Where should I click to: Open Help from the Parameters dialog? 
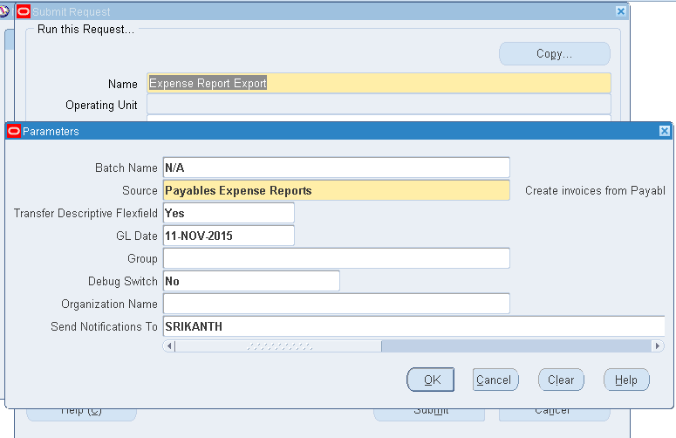tap(625, 380)
